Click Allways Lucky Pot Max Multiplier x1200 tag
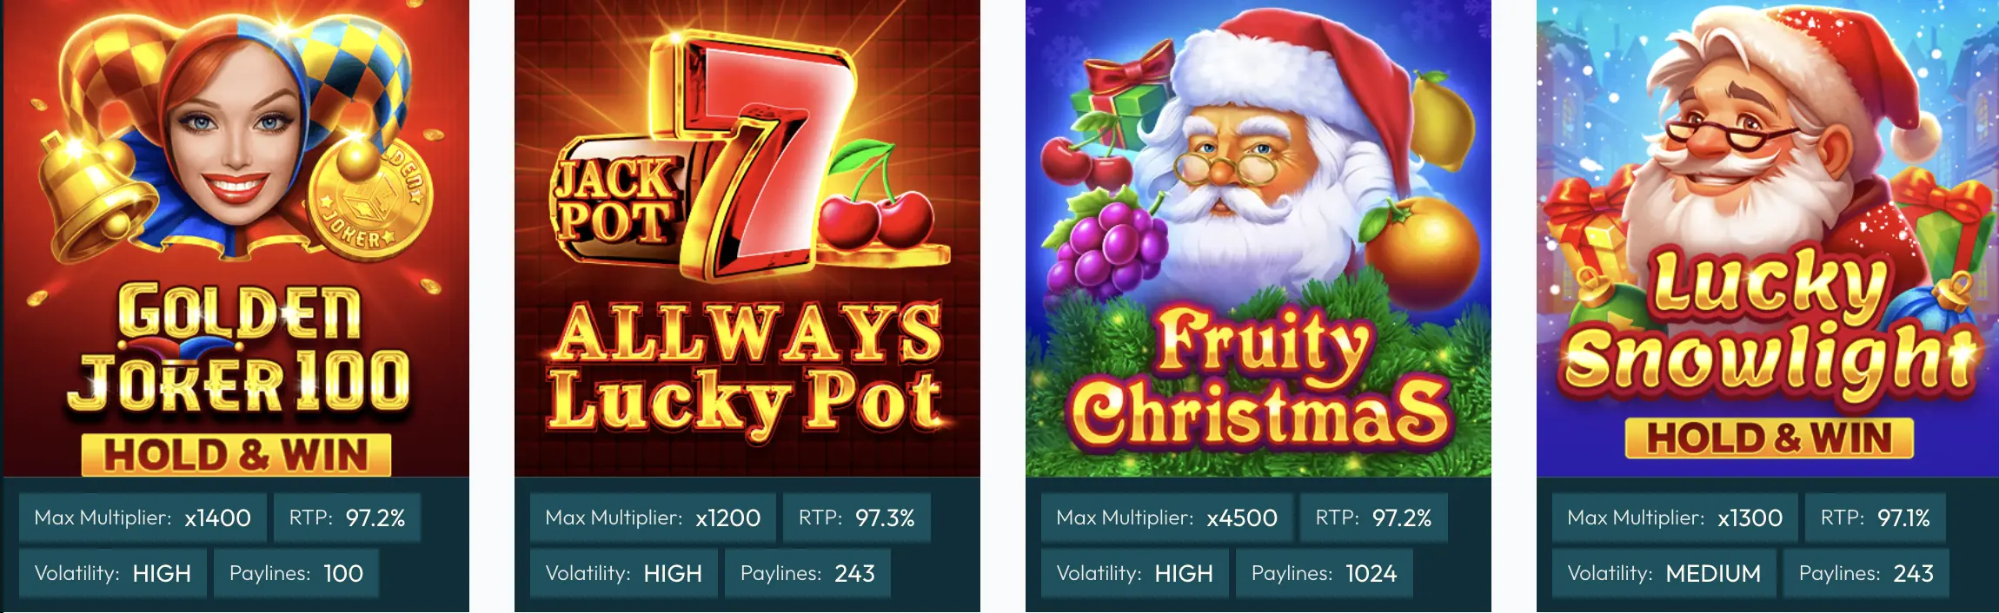The width and height of the screenshot is (1999, 613). coord(653,518)
